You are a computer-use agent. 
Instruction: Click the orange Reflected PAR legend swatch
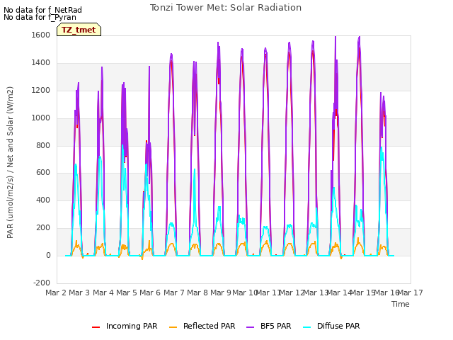click(x=173, y=327)
